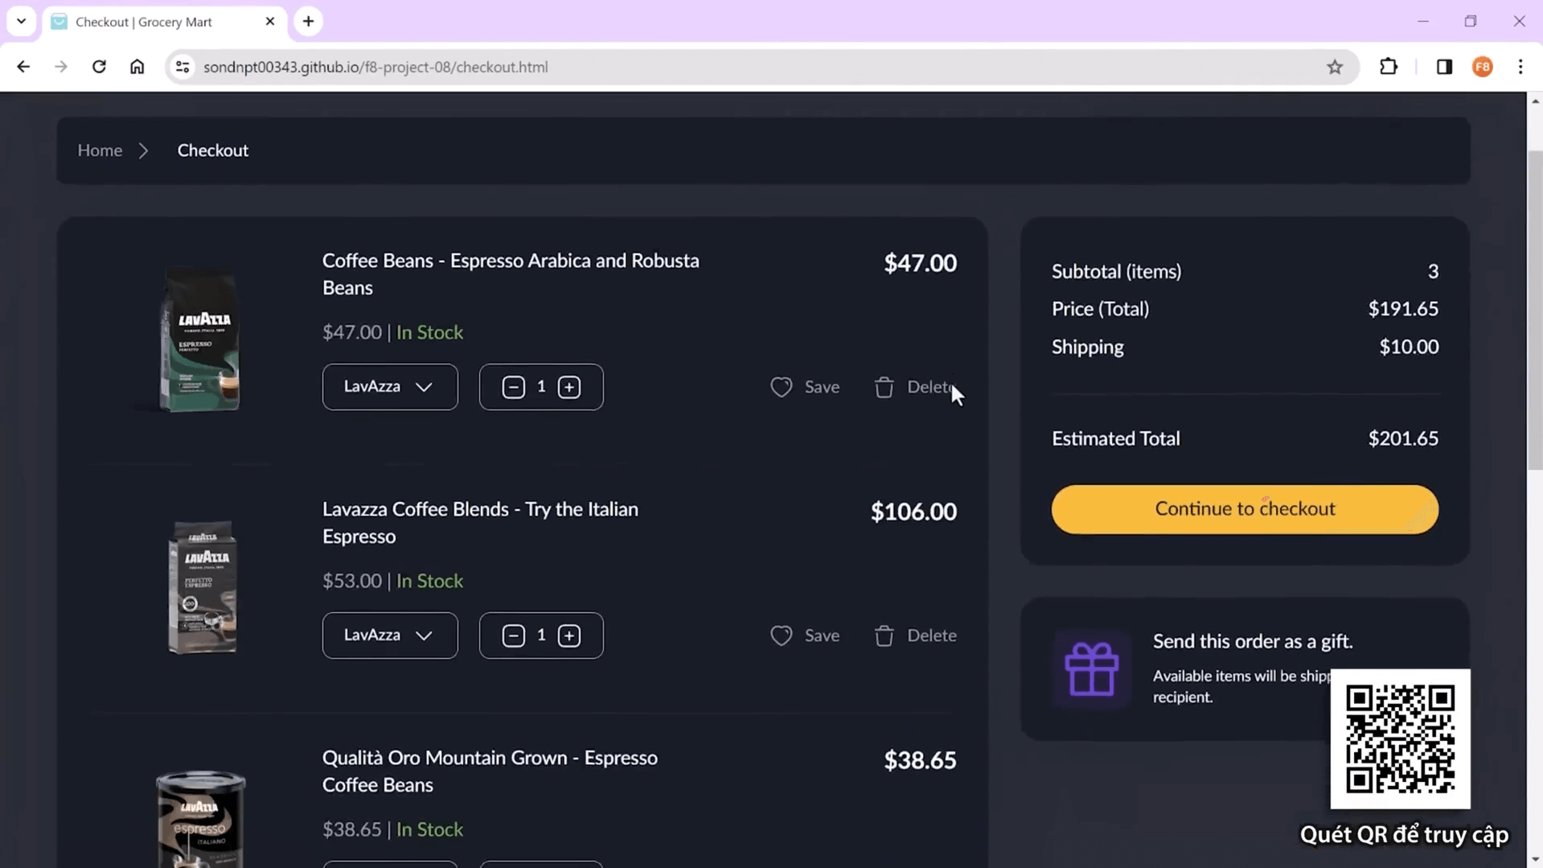Click the purple gift box icon
This screenshot has width=1543, height=868.
tap(1091, 668)
